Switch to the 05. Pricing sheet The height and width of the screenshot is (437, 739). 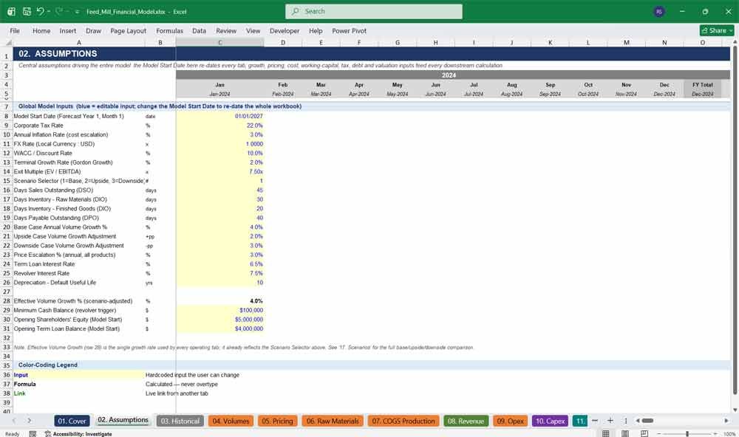point(277,421)
